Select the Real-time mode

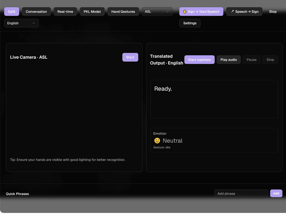(65, 12)
